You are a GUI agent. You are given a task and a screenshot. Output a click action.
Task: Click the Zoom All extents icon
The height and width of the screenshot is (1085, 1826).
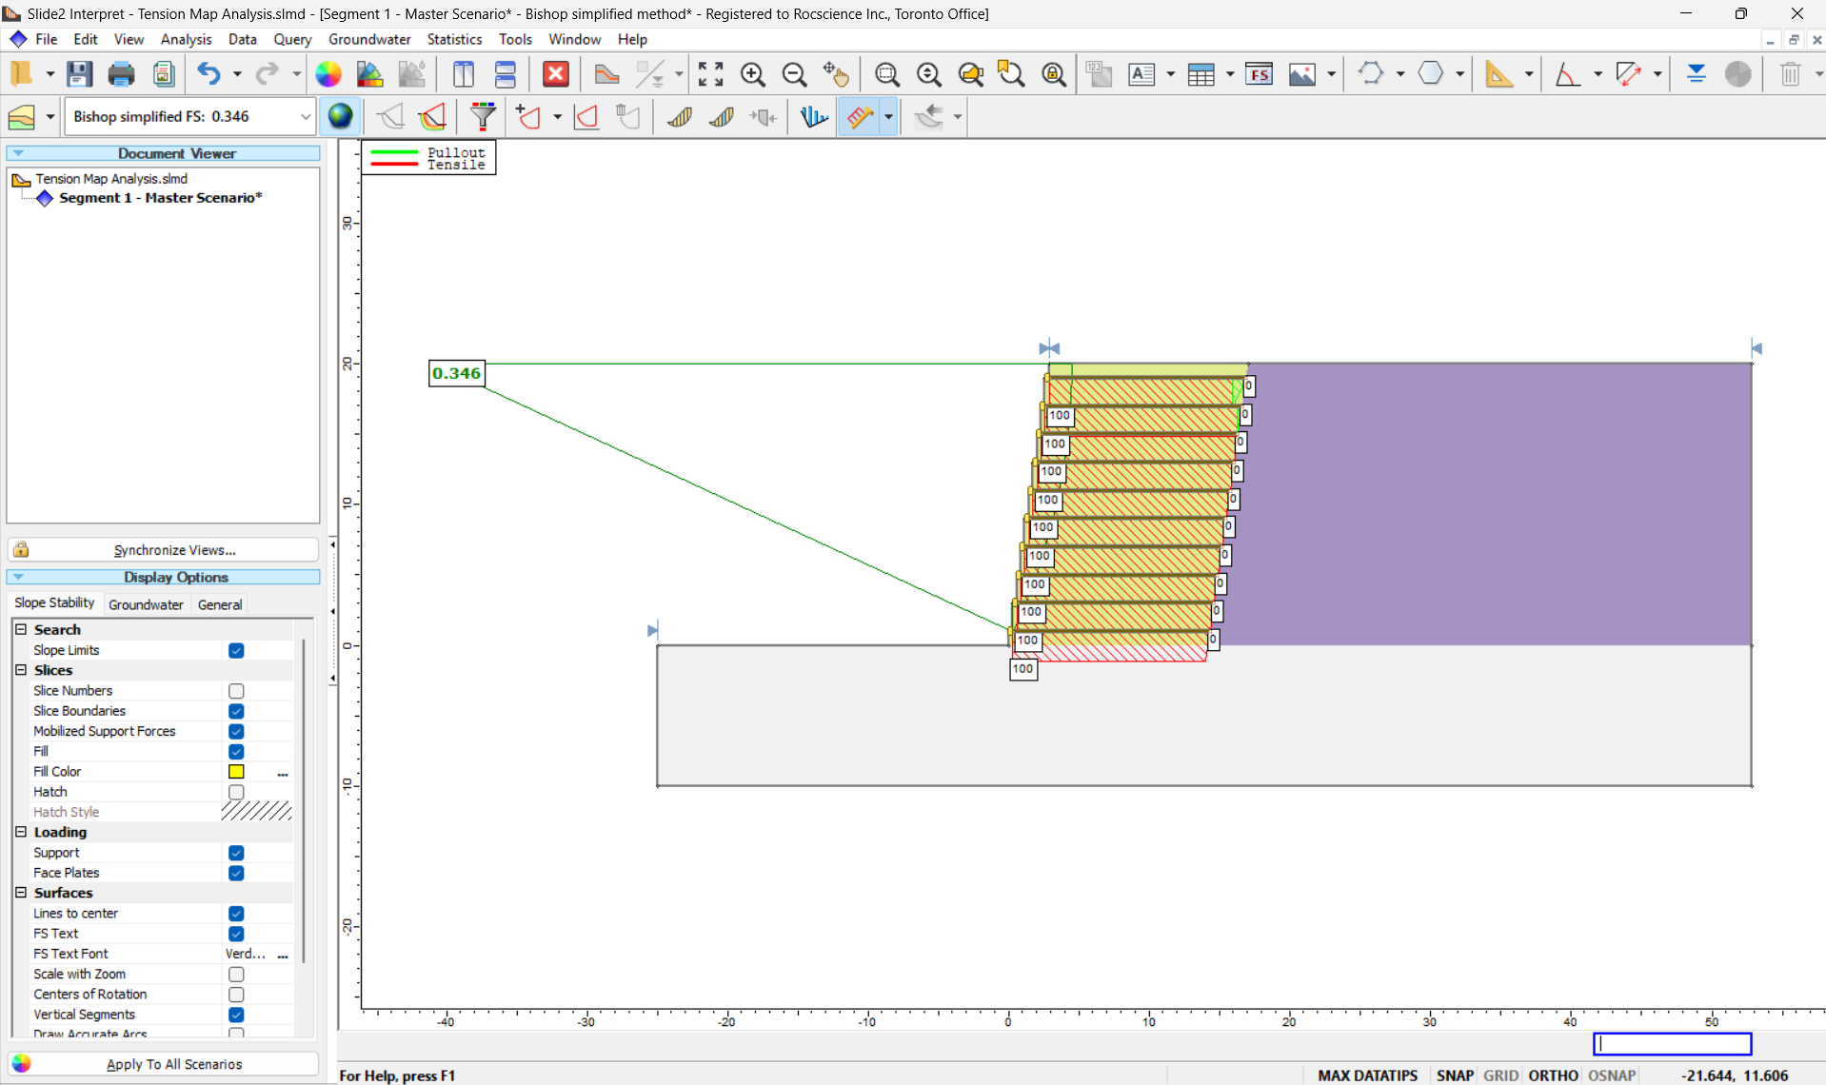710,74
